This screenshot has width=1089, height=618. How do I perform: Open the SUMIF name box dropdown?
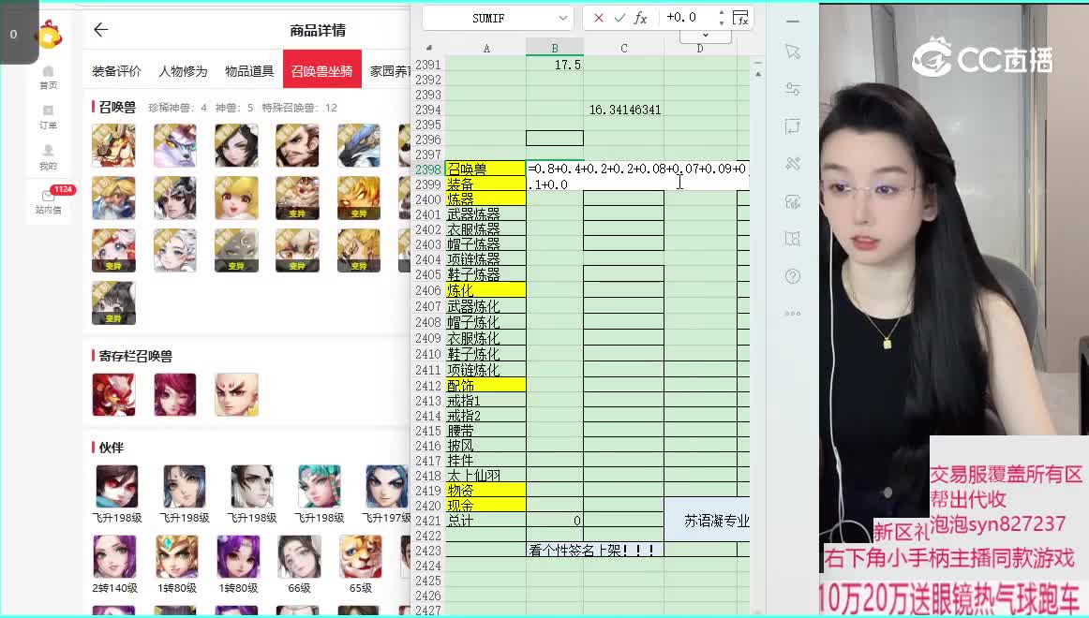click(x=562, y=18)
